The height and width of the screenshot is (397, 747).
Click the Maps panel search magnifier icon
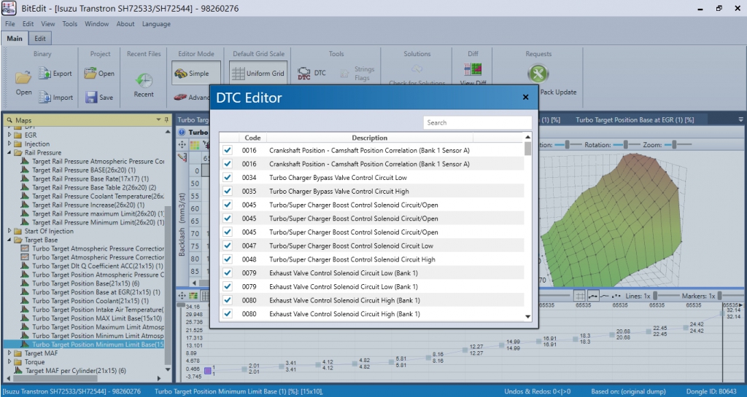[x=9, y=120]
